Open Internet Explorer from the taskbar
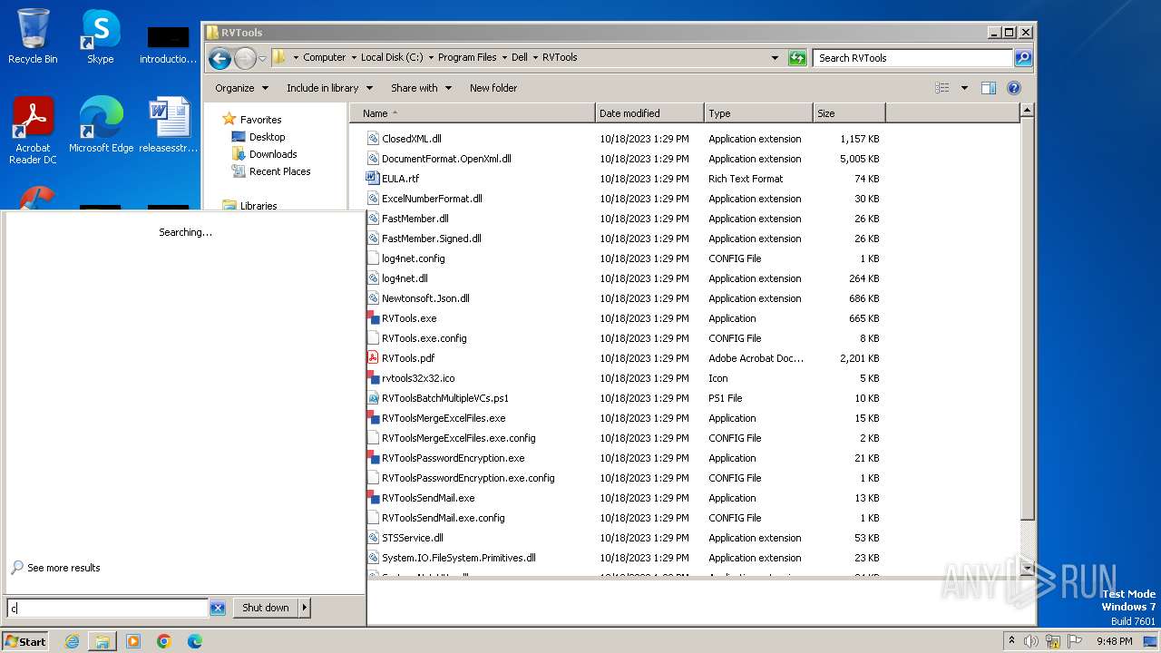The width and height of the screenshot is (1161, 653). 72,641
